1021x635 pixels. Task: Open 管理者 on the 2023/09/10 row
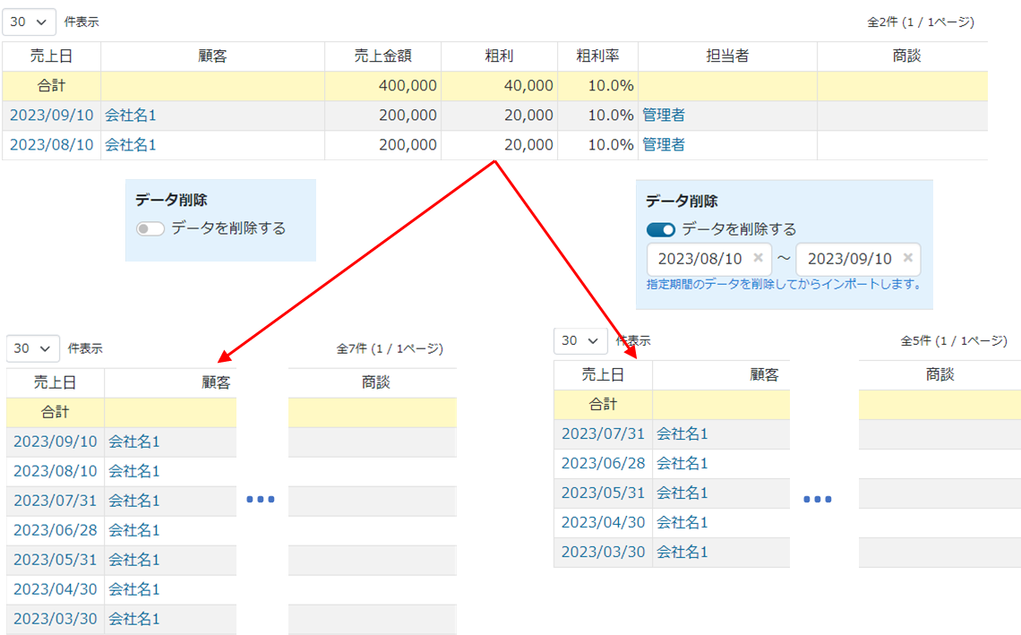tap(664, 116)
